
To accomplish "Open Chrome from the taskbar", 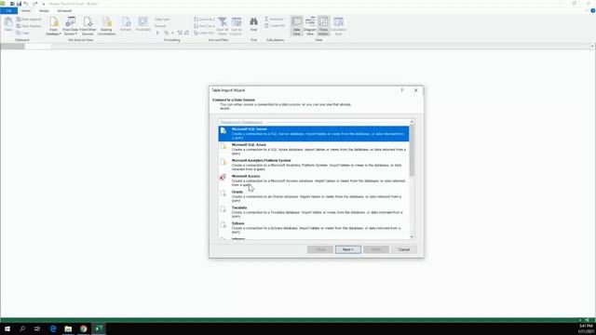I will (x=83, y=328).
